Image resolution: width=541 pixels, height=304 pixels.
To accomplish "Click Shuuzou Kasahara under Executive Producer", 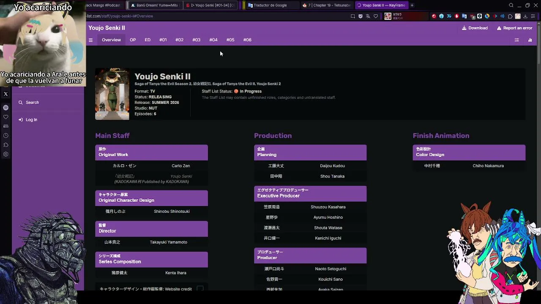I will pyautogui.click(x=328, y=207).
